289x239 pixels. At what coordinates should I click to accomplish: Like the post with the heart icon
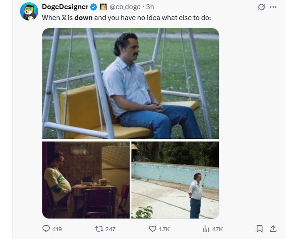[152, 229]
